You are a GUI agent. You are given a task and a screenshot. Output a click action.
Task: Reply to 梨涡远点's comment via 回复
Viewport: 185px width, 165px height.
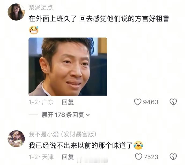click(x=68, y=102)
